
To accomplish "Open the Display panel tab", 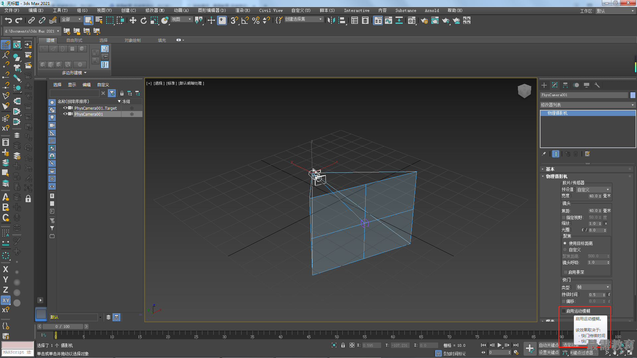I will (587, 85).
